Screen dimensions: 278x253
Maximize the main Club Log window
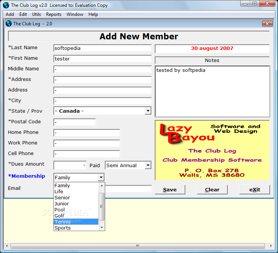(255, 3)
